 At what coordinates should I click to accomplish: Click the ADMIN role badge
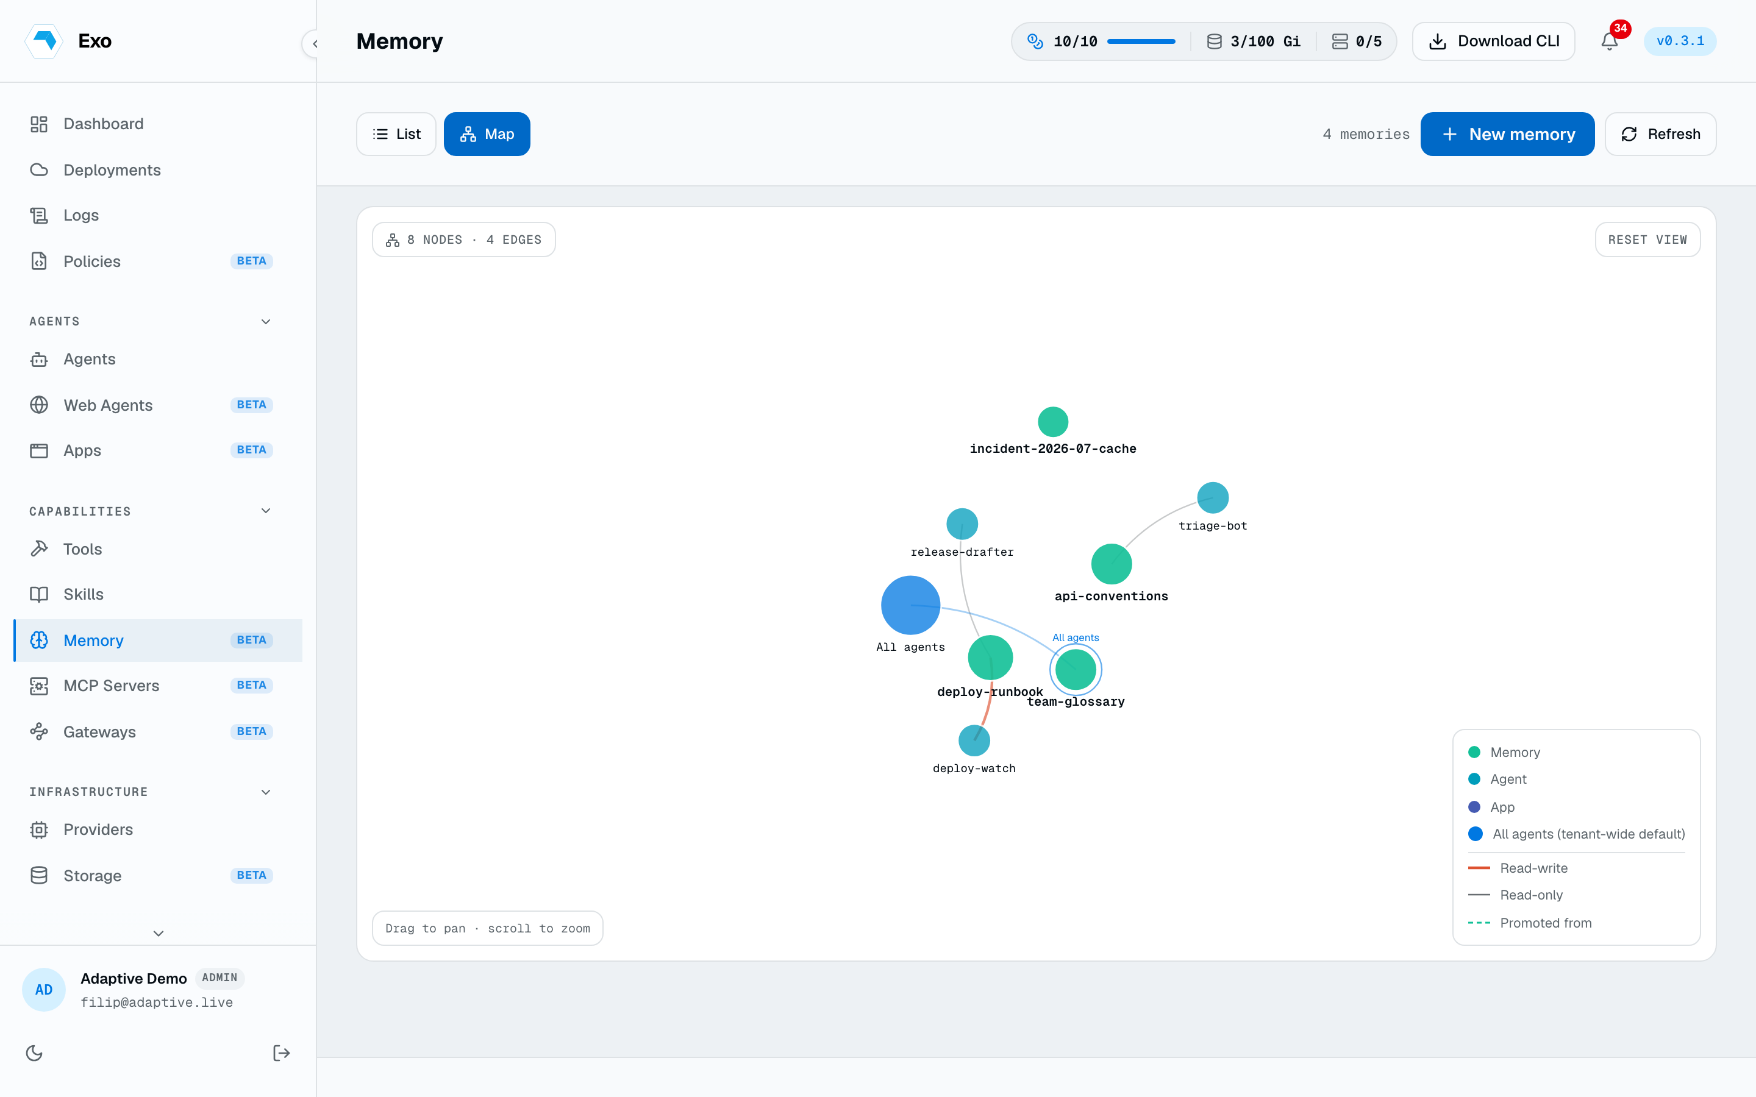click(220, 978)
